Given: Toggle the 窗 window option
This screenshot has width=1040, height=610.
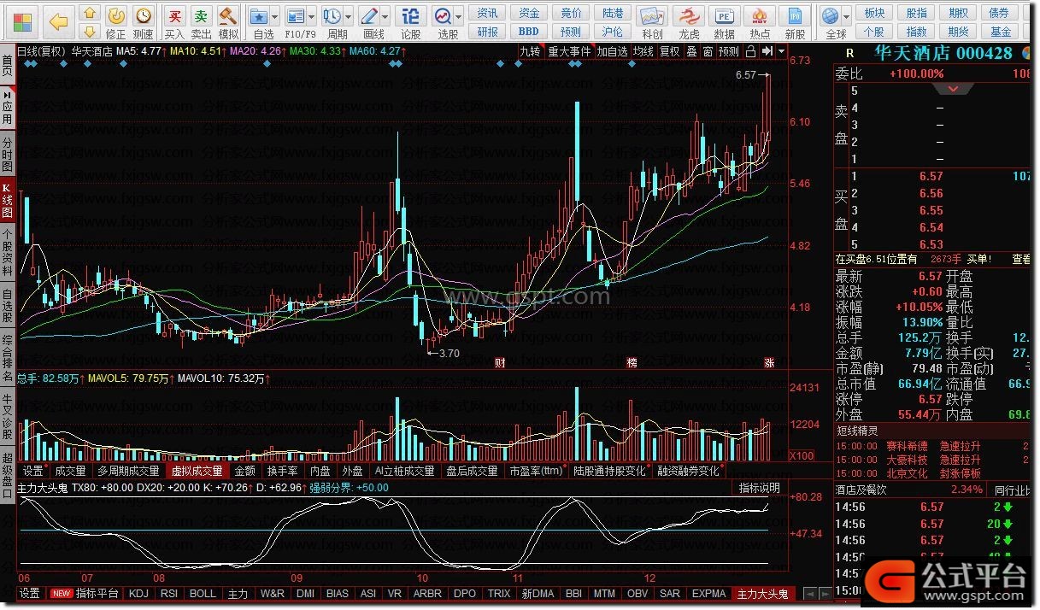Looking at the screenshot, I should tap(708, 51).
